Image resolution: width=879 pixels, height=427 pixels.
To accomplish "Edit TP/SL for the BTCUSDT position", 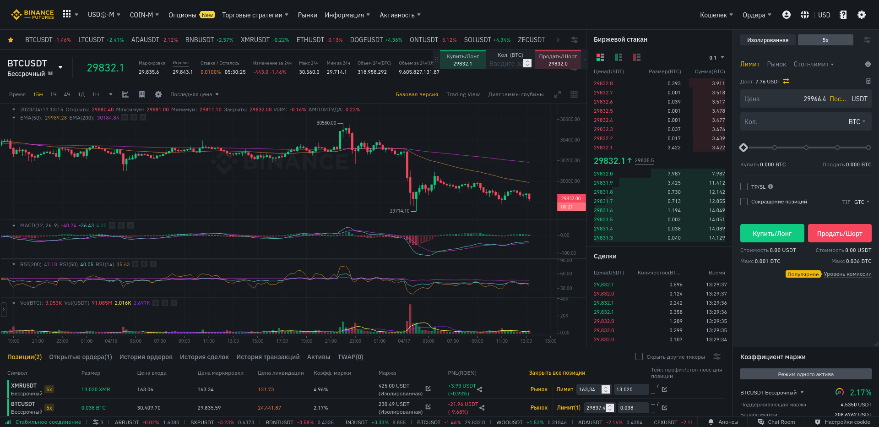I will [x=664, y=408].
